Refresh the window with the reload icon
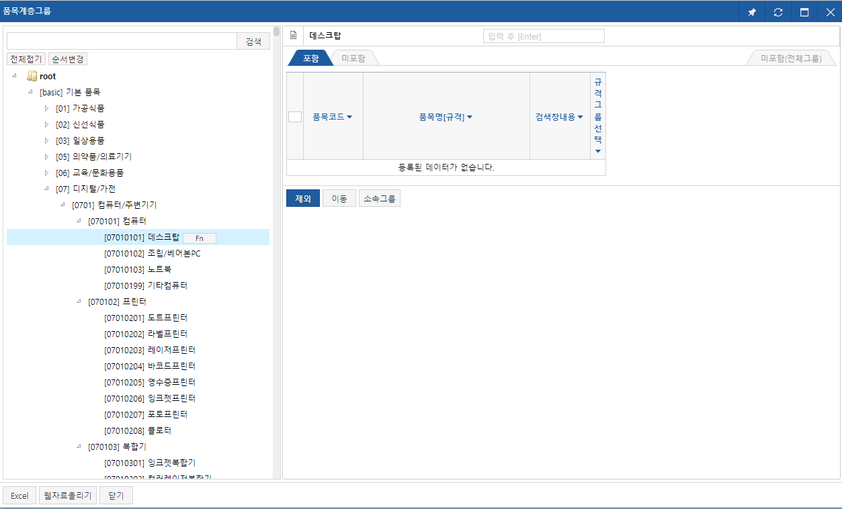This screenshot has height=509, width=842. pos(778,12)
